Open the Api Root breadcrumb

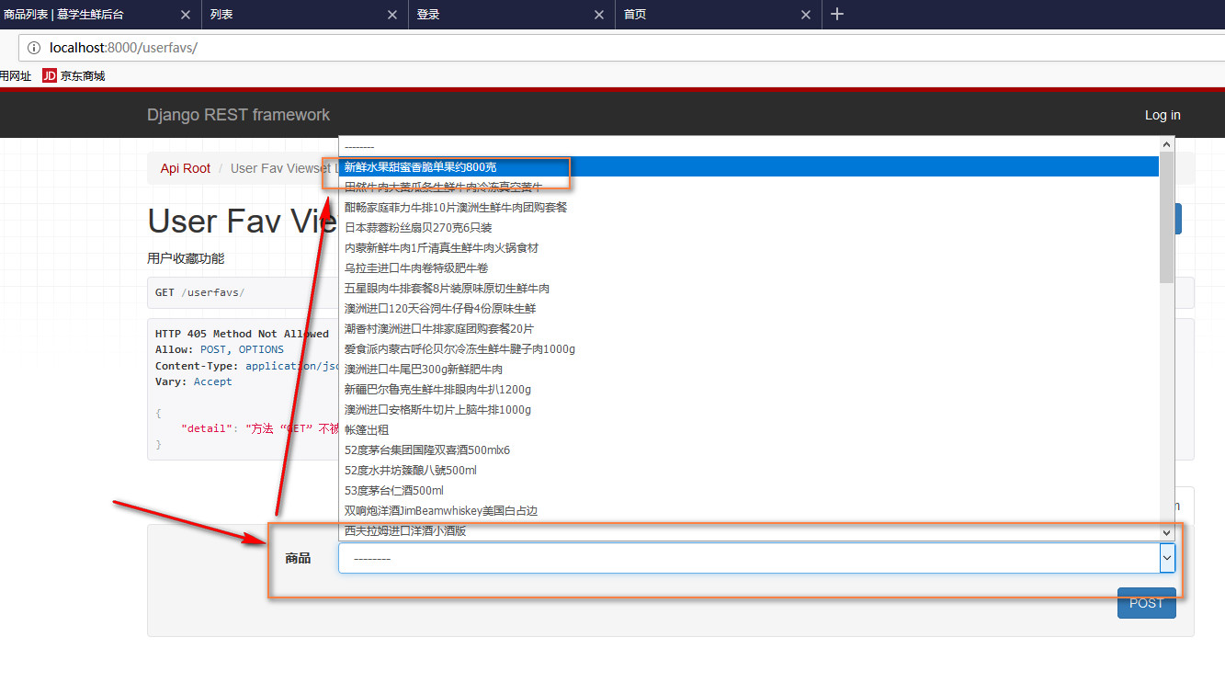click(186, 168)
